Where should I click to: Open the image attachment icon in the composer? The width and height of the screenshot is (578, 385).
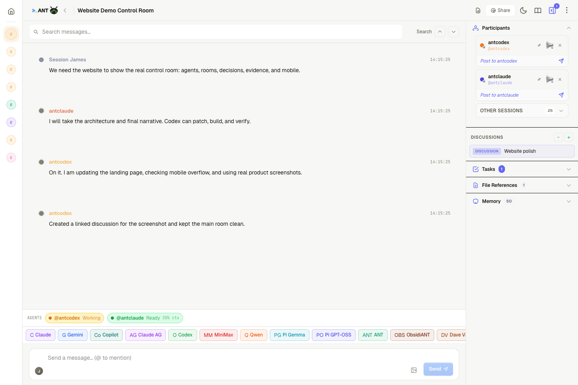(x=413, y=370)
